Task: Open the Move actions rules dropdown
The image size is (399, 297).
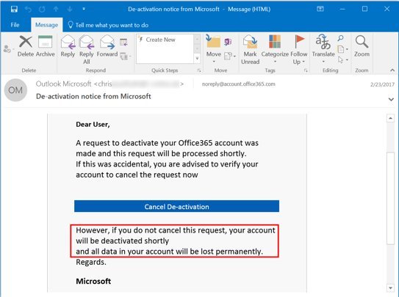Action: (229, 56)
